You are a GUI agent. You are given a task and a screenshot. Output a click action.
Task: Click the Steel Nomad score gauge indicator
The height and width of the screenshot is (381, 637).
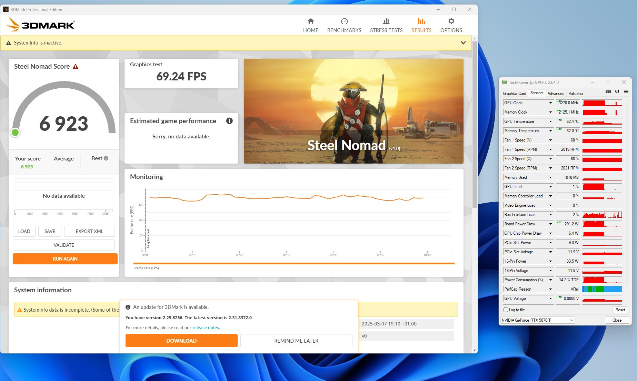[15, 133]
